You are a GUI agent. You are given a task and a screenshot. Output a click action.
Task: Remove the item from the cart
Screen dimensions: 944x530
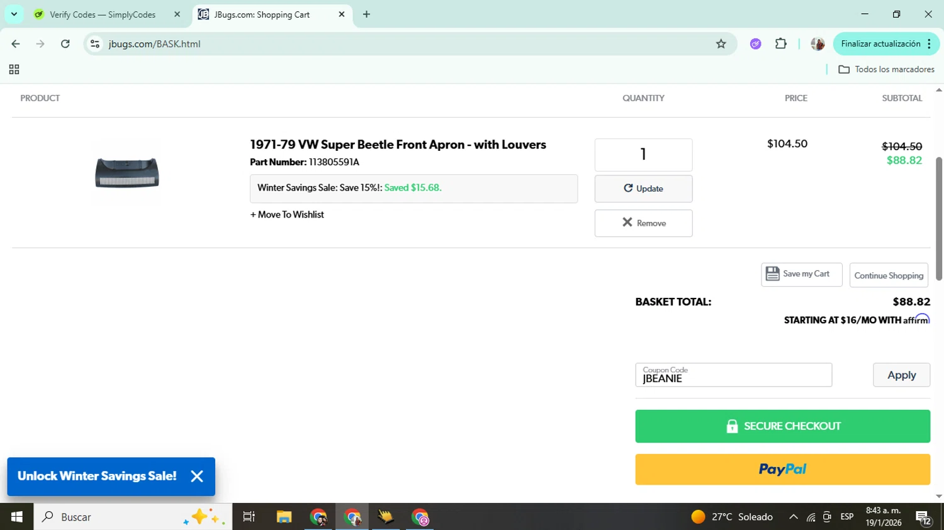point(643,223)
